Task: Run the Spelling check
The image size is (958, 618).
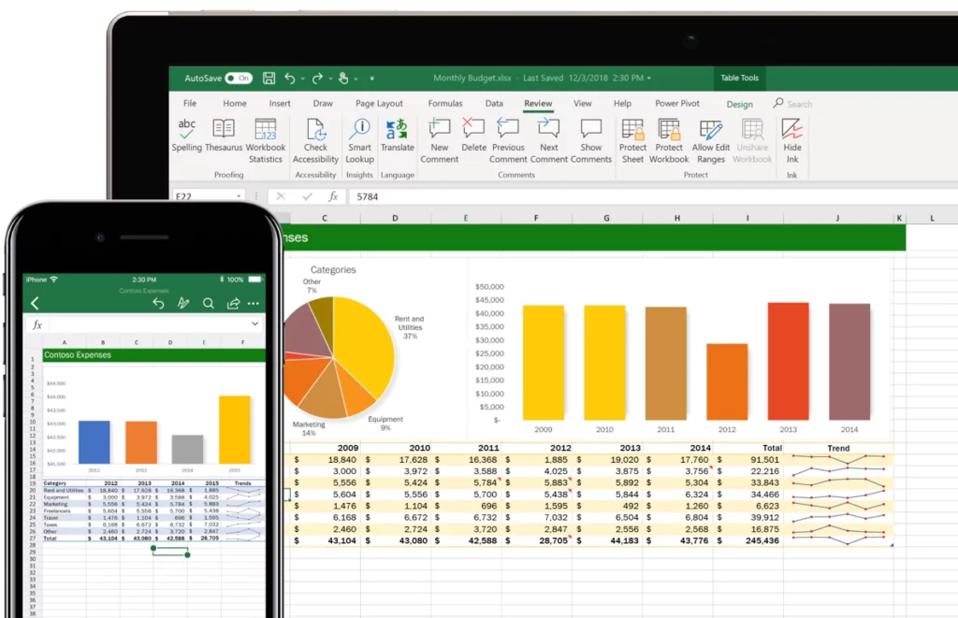Action: coord(186,135)
